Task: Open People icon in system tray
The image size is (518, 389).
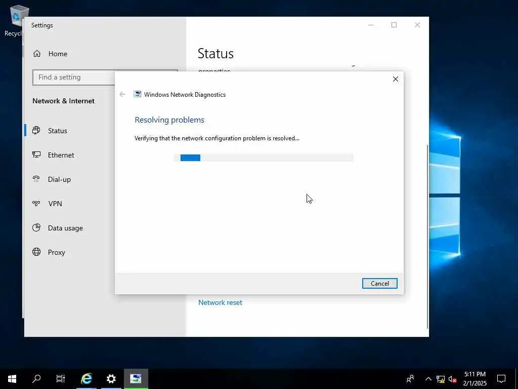Action: click(410, 379)
